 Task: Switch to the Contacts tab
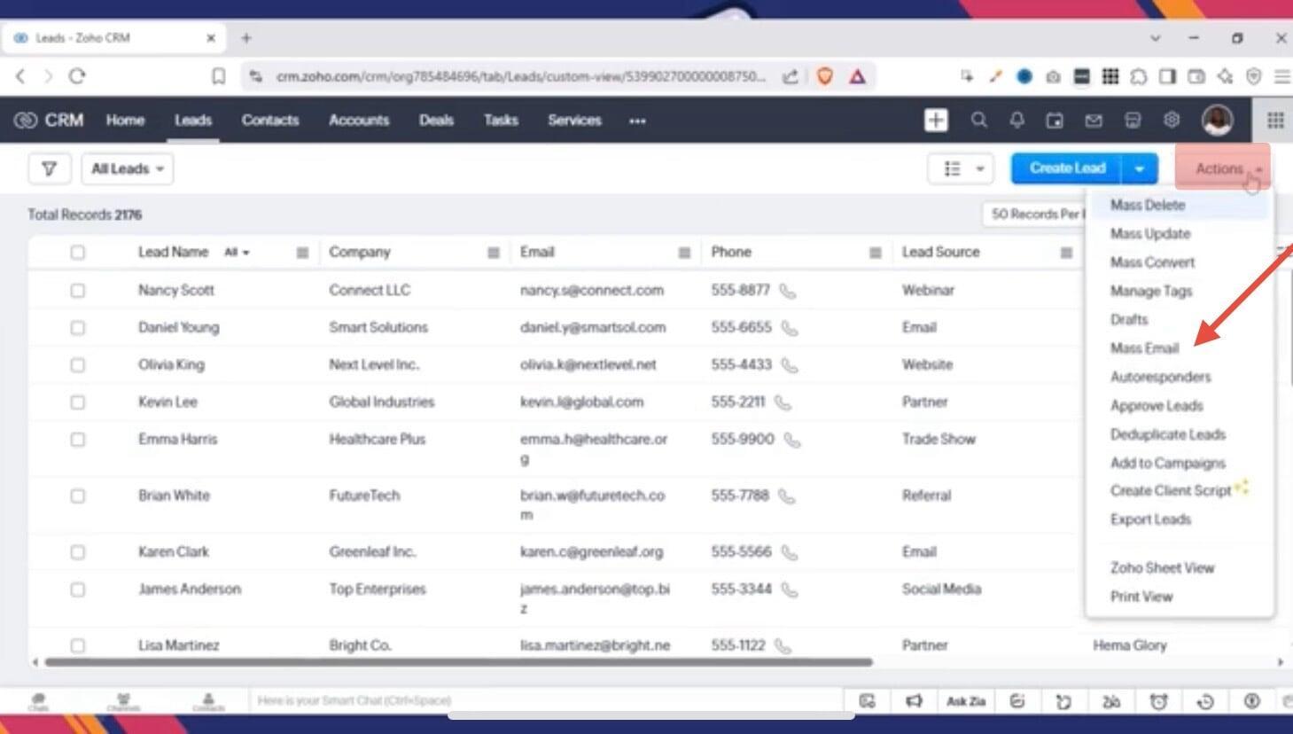269,121
